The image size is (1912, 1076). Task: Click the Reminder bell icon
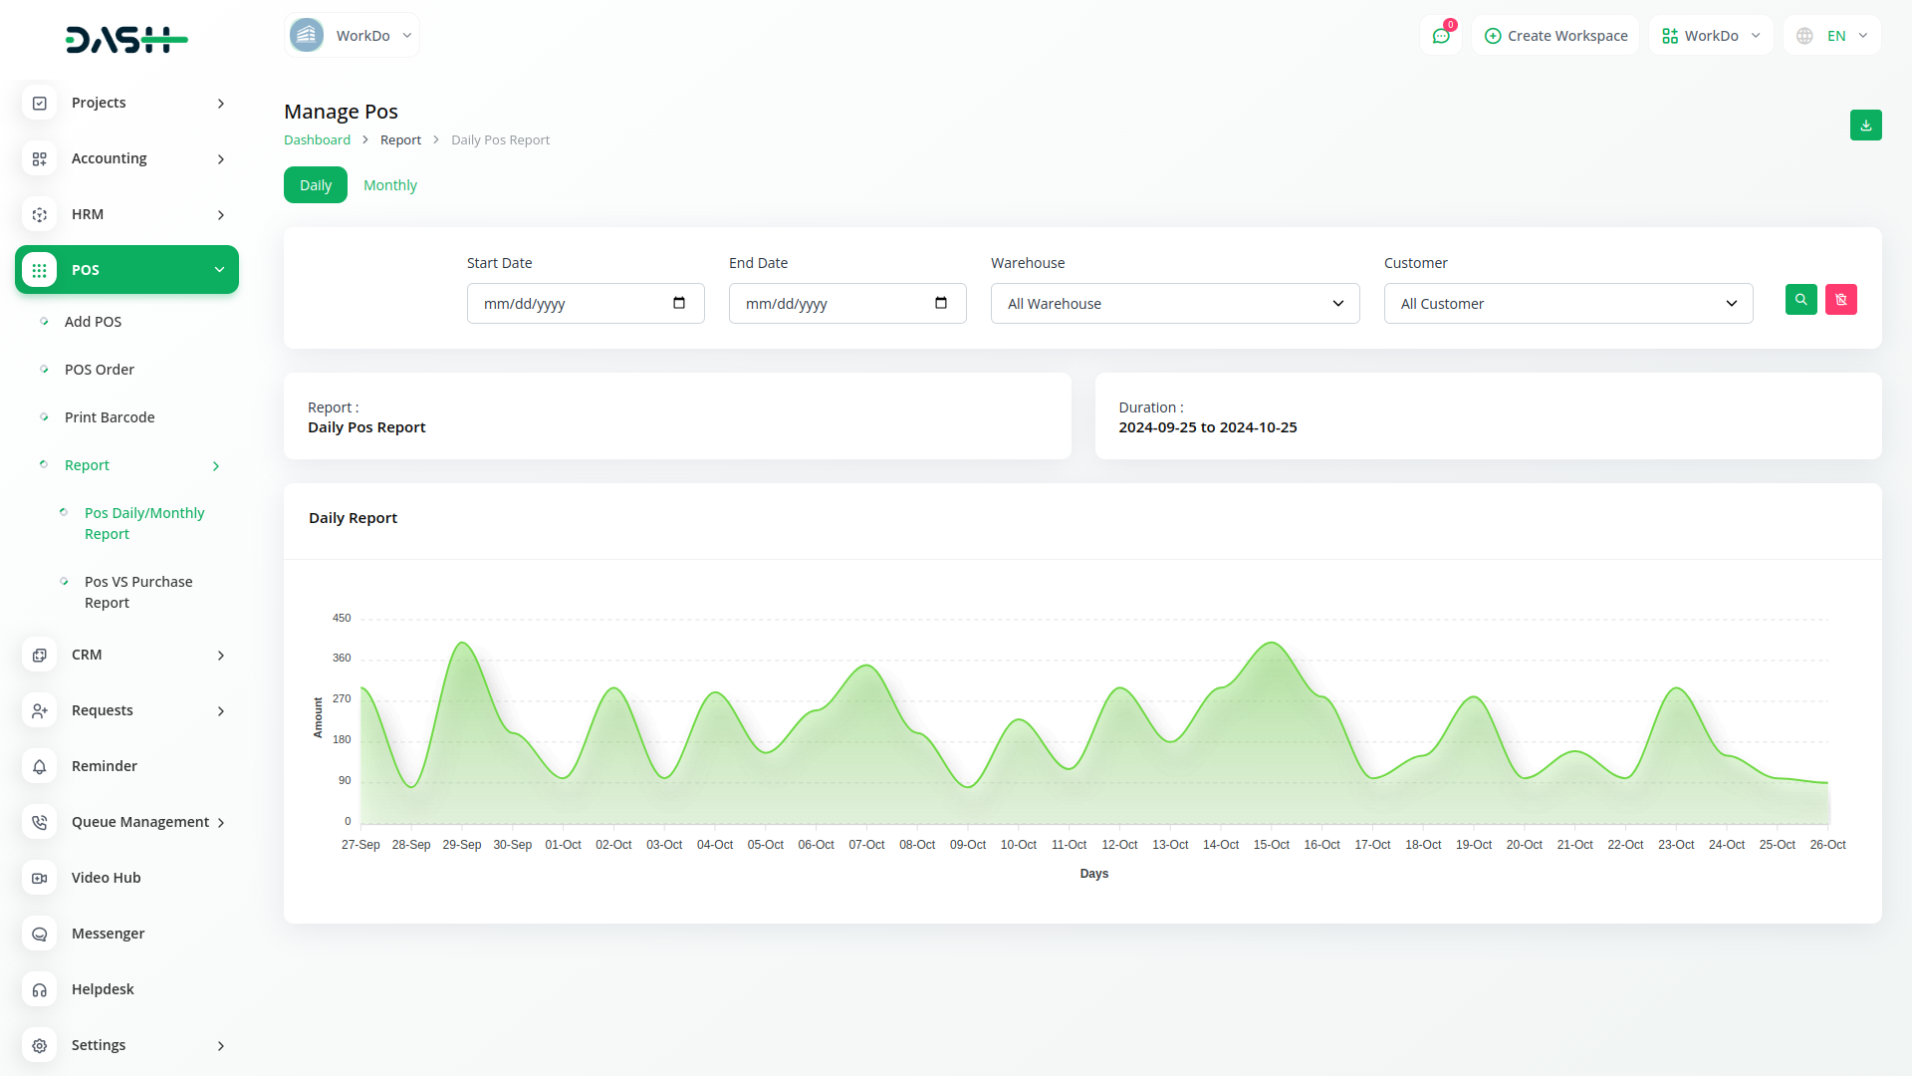pyautogui.click(x=40, y=766)
